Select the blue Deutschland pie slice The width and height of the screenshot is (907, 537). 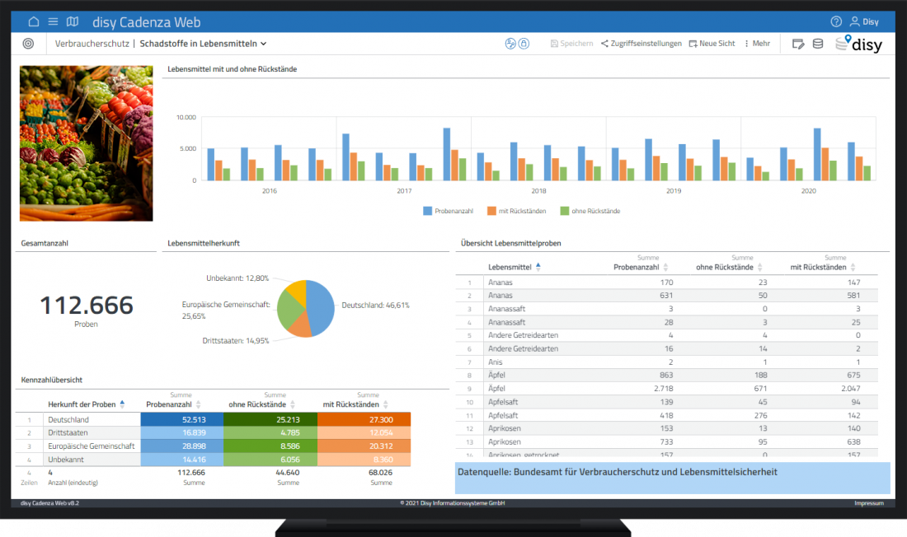[x=322, y=306]
